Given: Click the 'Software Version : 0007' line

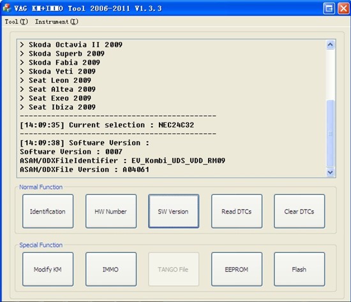Looking at the screenshot, I should 71,152.
